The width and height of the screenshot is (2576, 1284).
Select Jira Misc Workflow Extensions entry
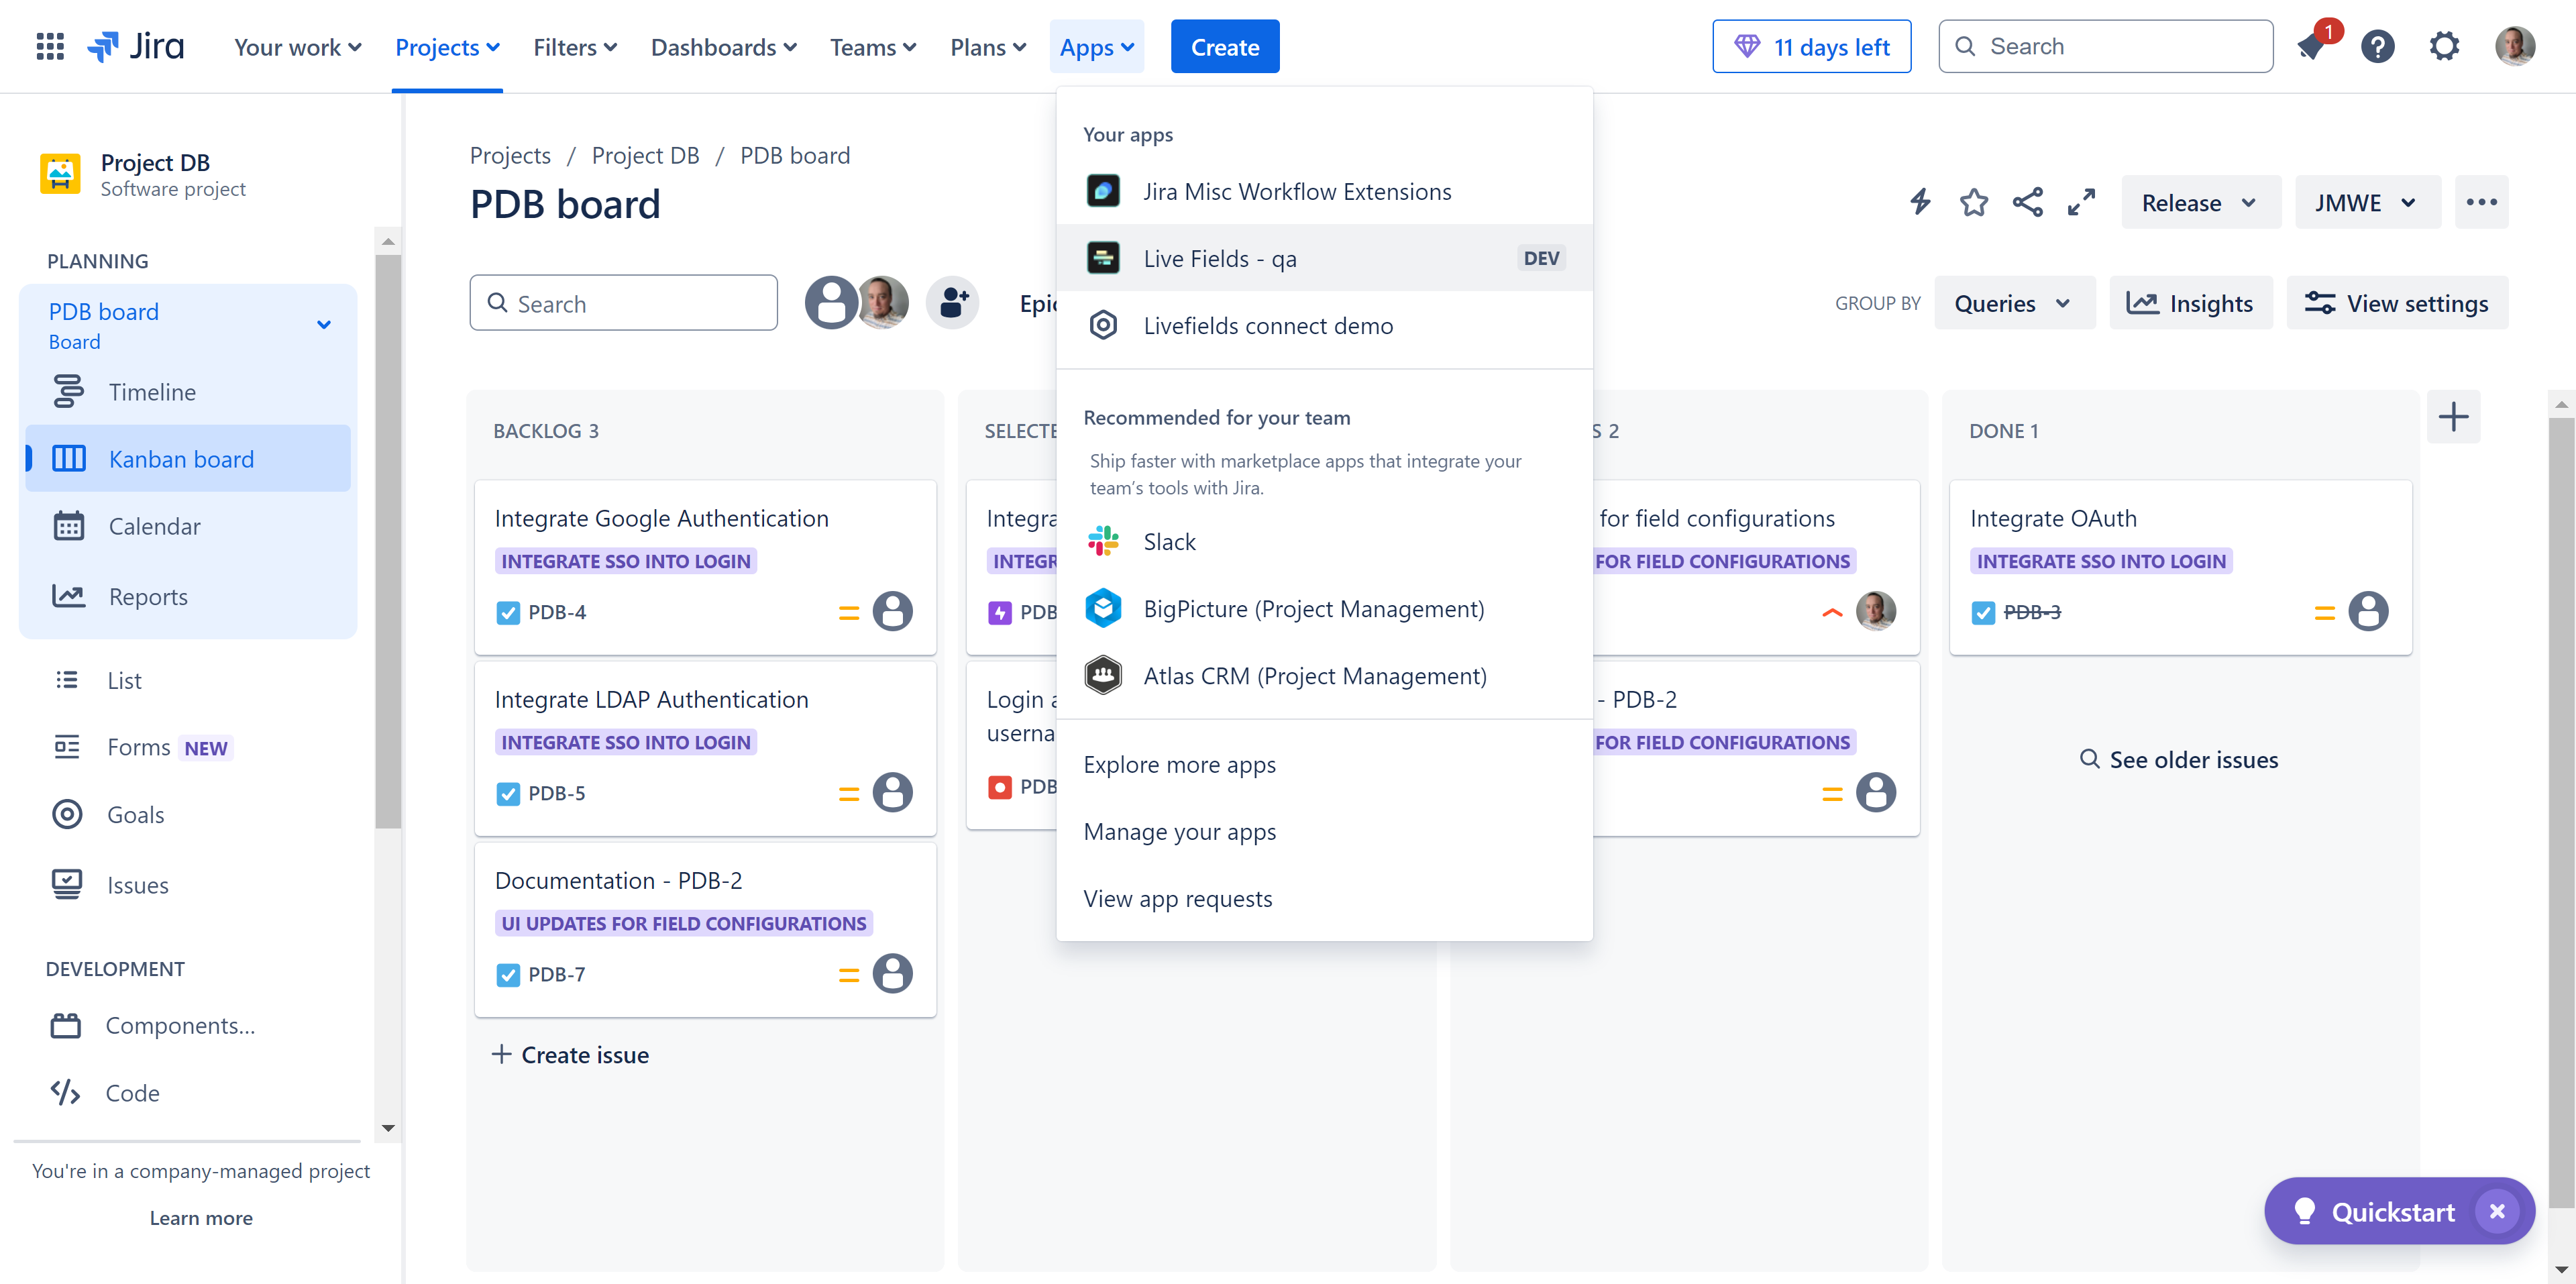(1324, 191)
